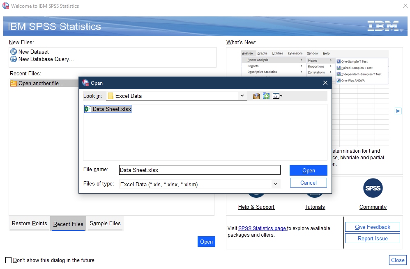Screen dimensions: 410x269
Task: Click SPSS icon in Welcome title bar
Action: coord(6,6)
